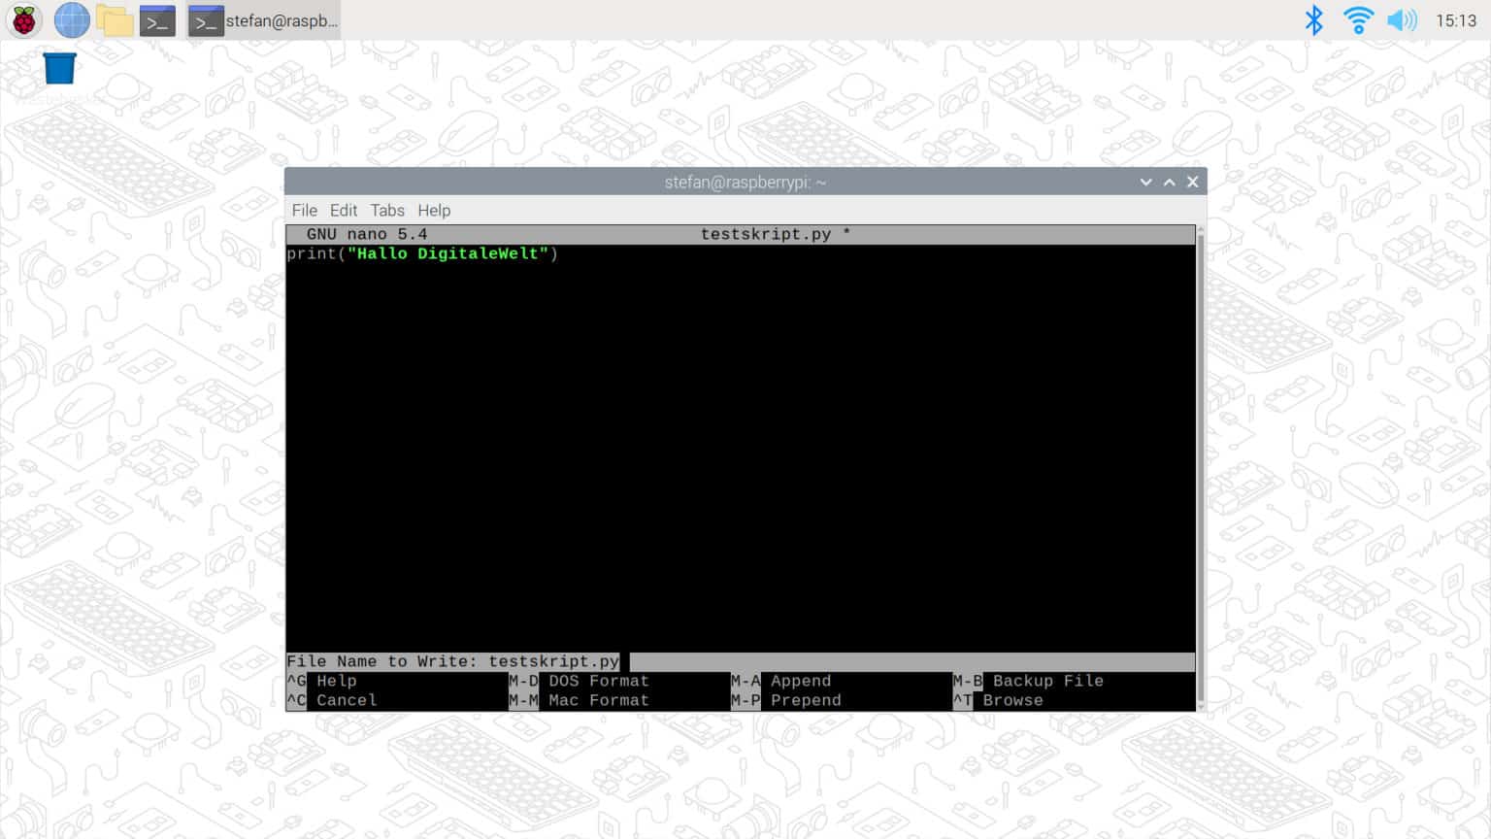Screen dimensions: 1491x839
Task: Enable Mac Format for saving the file
Action: [597, 700]
